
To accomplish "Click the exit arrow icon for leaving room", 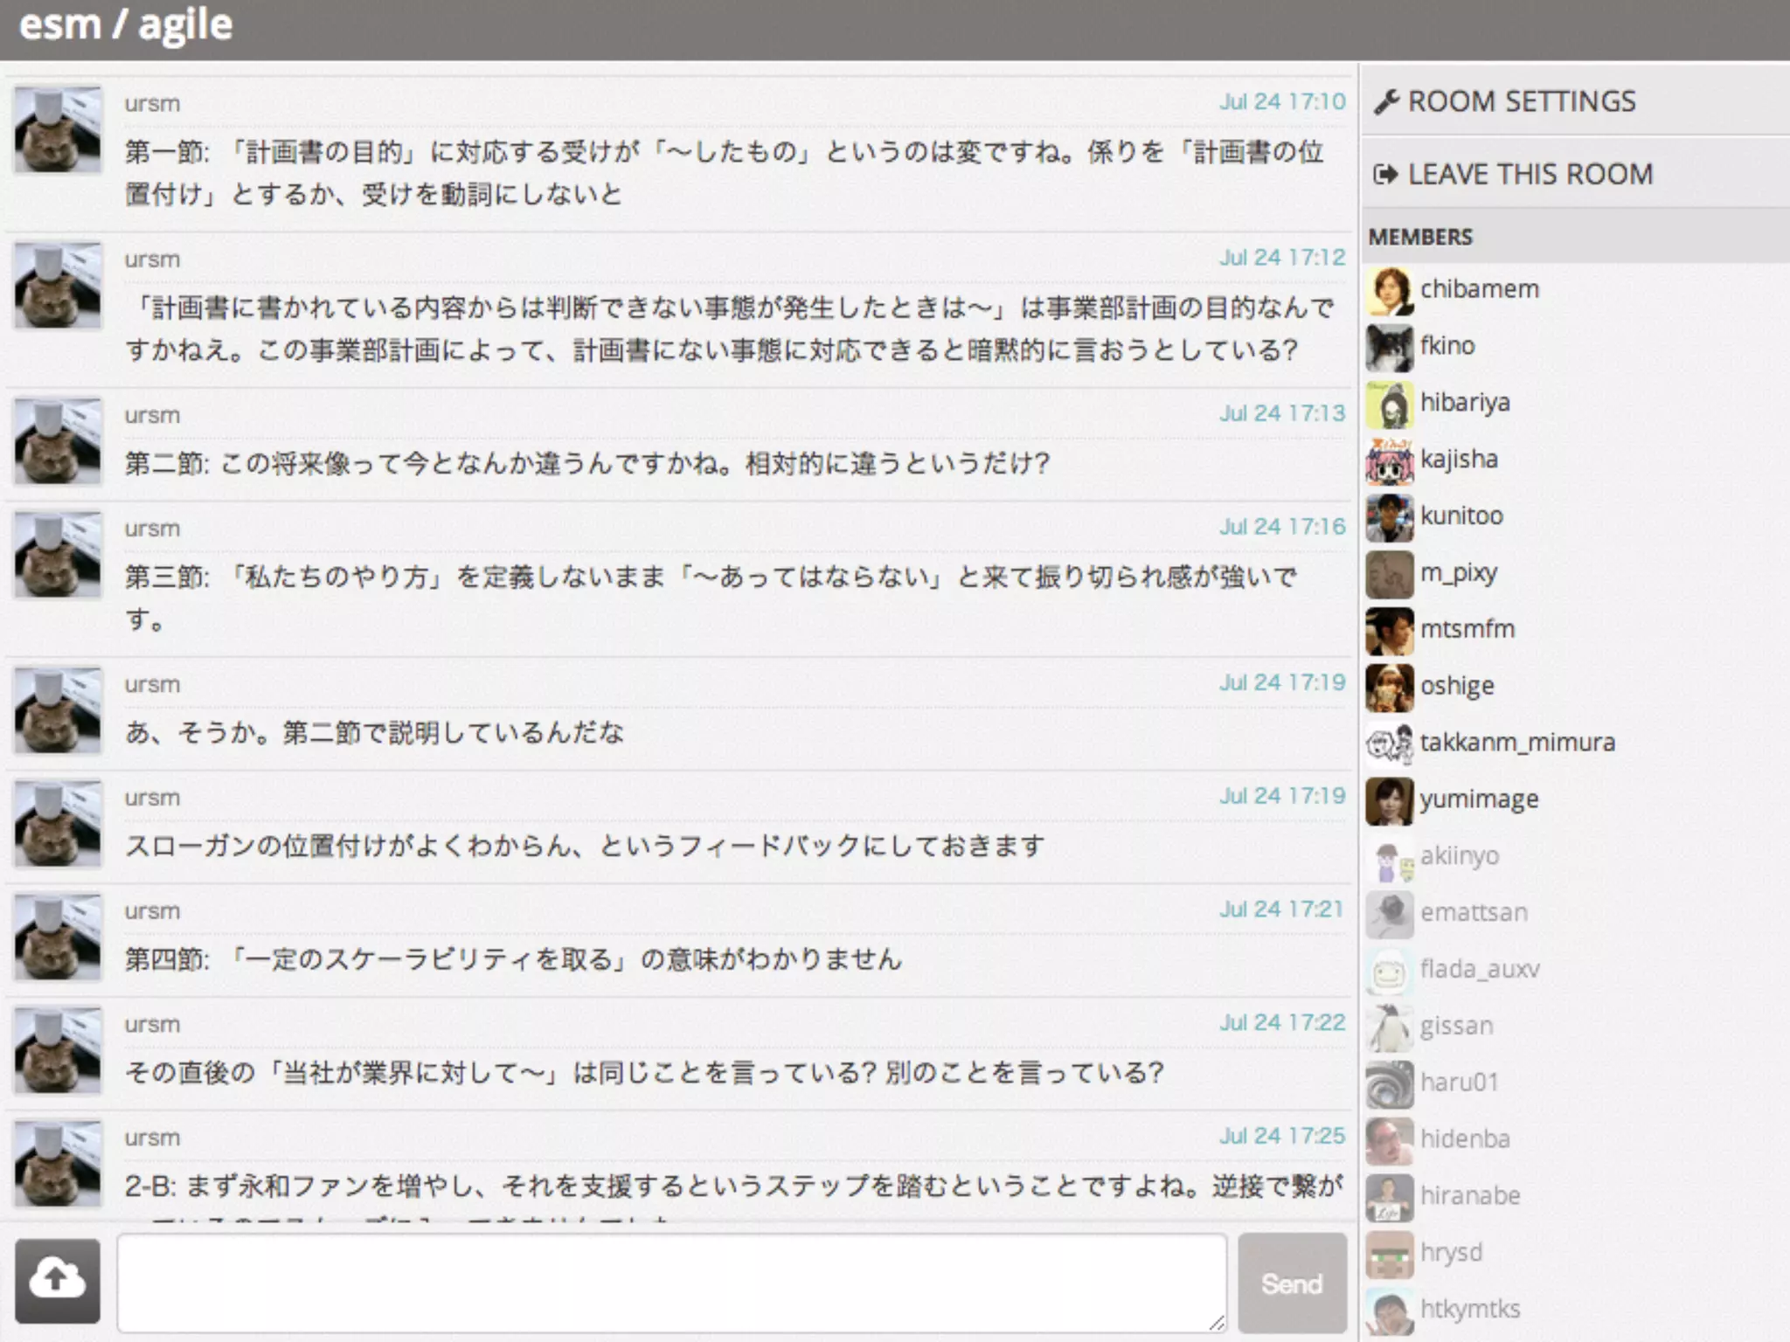I will [x=1386, y=174].
